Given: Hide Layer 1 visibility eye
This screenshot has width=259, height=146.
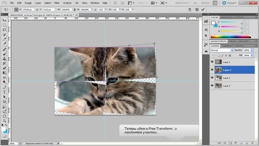Looking at the screenshot, I should [x=212, y=62].
